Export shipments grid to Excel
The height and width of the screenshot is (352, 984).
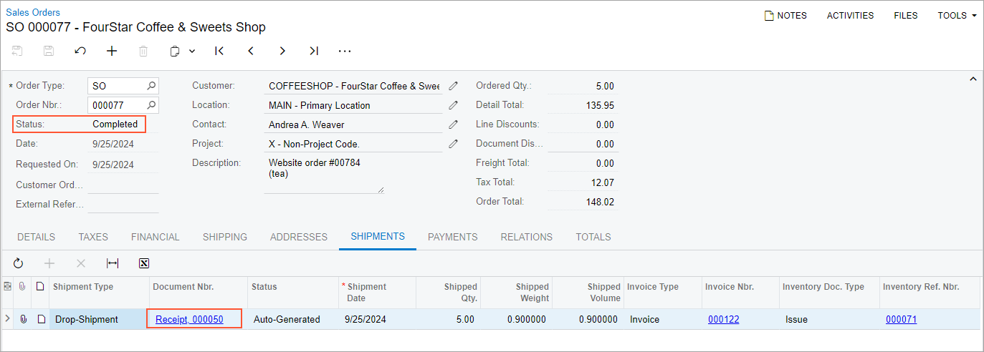[x=144, y=263]
